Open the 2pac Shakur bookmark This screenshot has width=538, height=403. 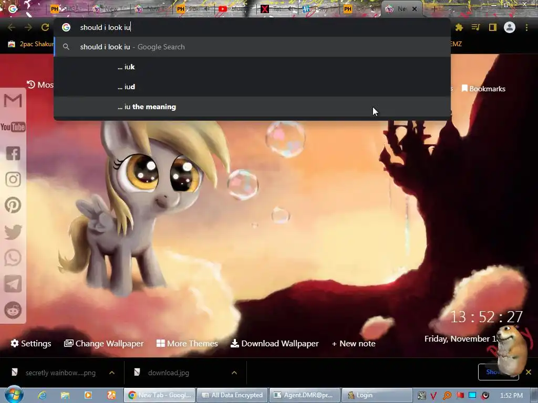[31, 44]
